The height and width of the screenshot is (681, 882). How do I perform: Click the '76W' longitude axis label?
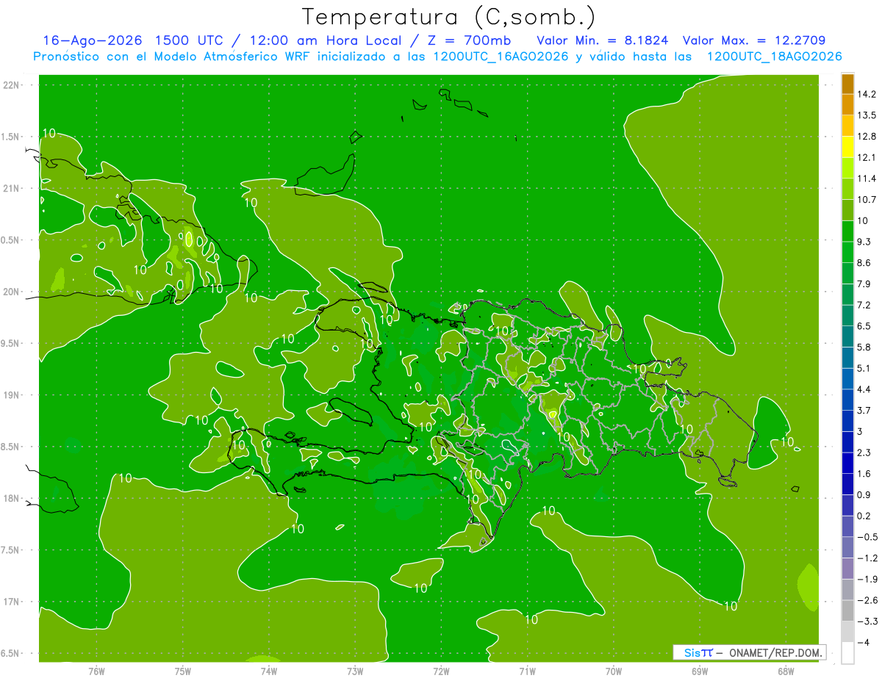pyautogui.click(x=96, y=671)
